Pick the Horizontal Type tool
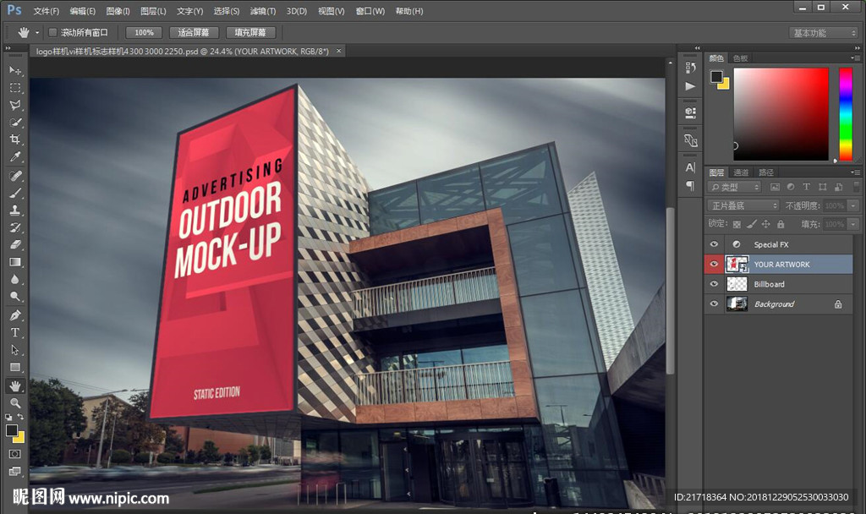The height and width of the screenshot is (514, 866). [15, 332]
